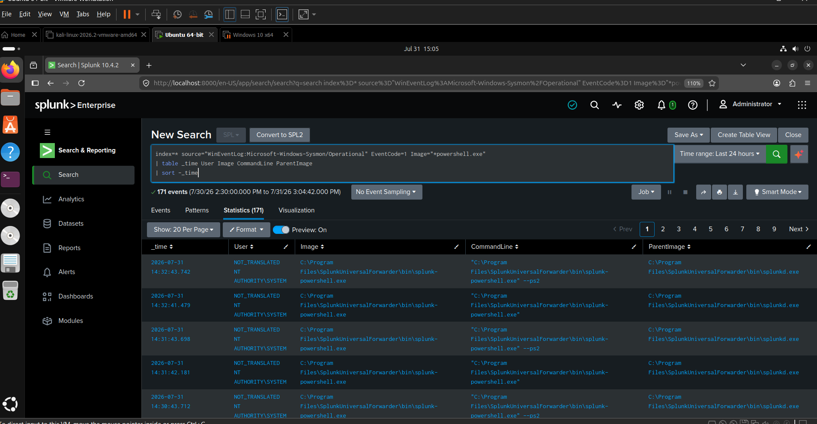Image resolution: width=817 pixels, height=424 pixels.
Task: Edit the ParentImage column with pencil icon
Action: 808,247
